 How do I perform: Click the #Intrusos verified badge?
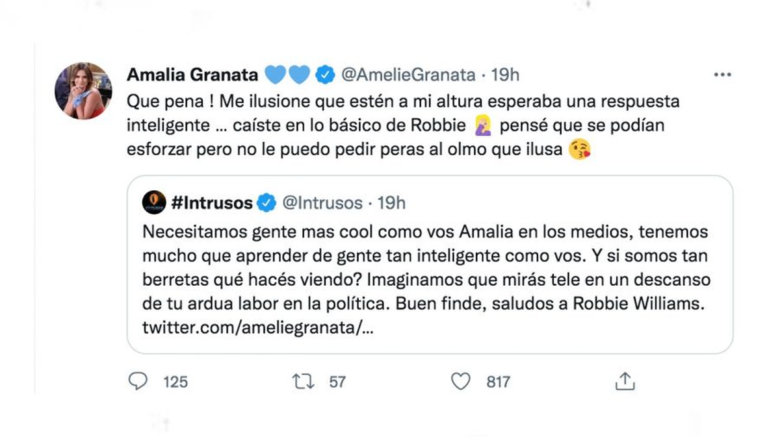click(x=265, y=203)
